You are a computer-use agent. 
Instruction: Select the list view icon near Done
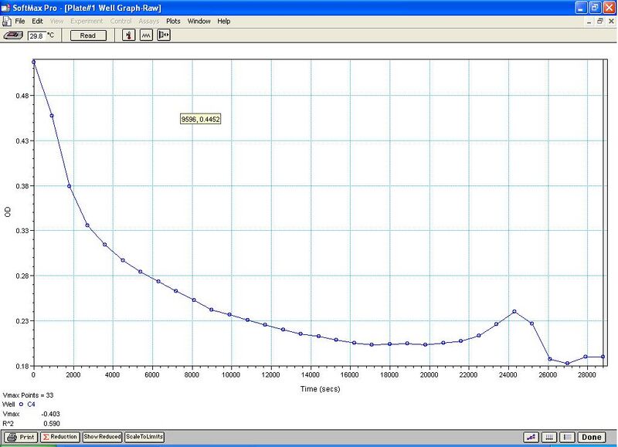click(566, 437)
